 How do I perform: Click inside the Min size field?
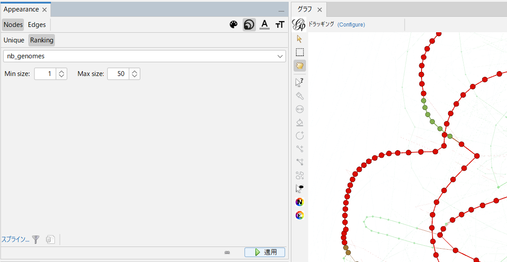click(46, 73)
